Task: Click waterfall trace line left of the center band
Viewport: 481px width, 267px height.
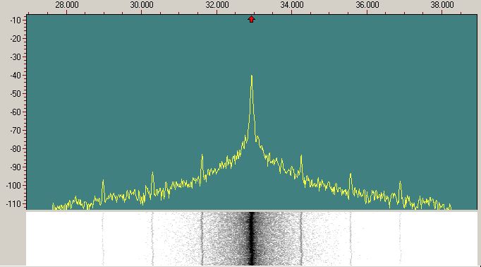Action: pos(202,239)
